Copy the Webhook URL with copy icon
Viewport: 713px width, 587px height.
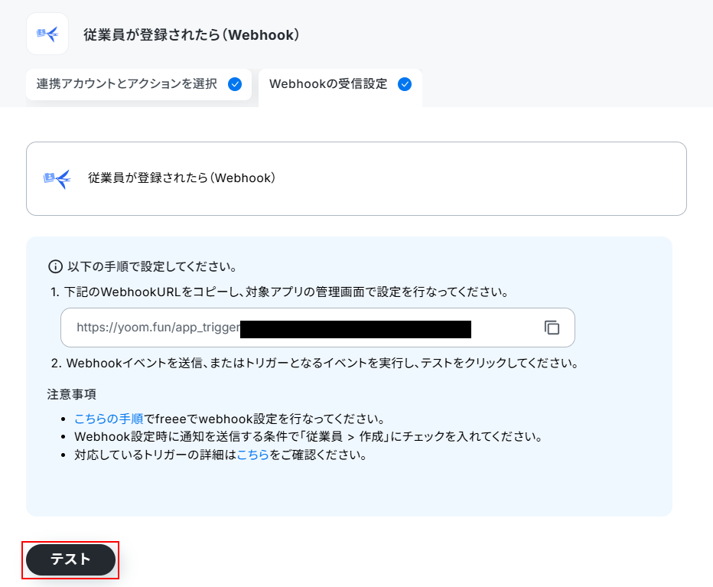coord(552,328)
